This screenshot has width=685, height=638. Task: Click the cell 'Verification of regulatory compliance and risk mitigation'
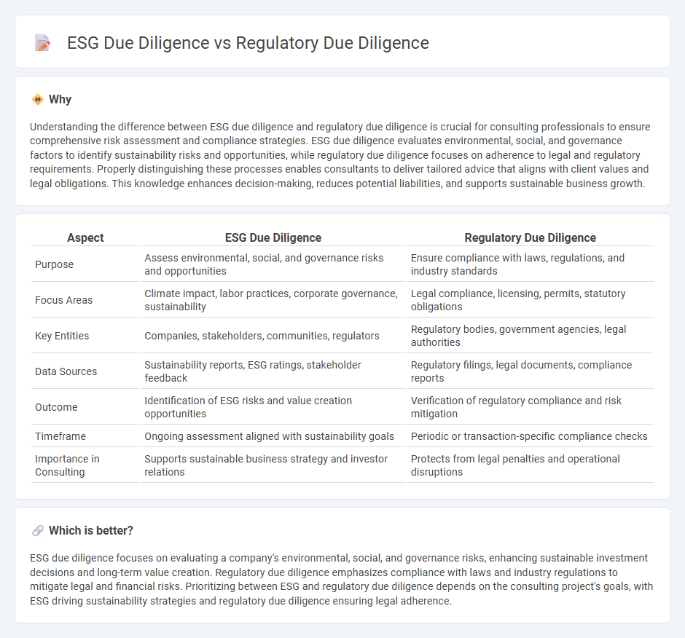tap(530, 407)
